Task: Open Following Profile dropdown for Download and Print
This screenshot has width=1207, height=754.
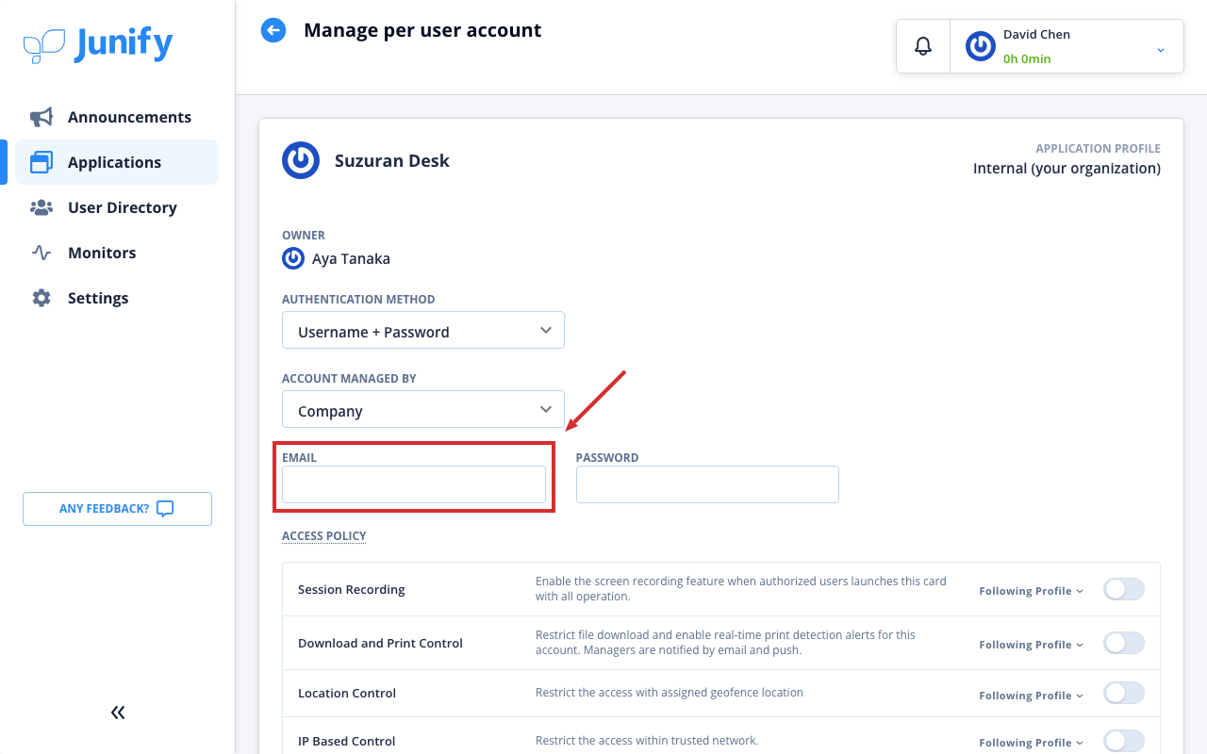Action: coord(1032,645)
